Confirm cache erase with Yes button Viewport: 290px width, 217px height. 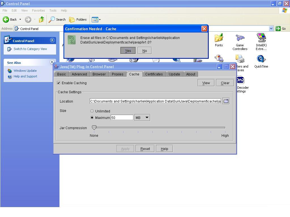point(128,51)
